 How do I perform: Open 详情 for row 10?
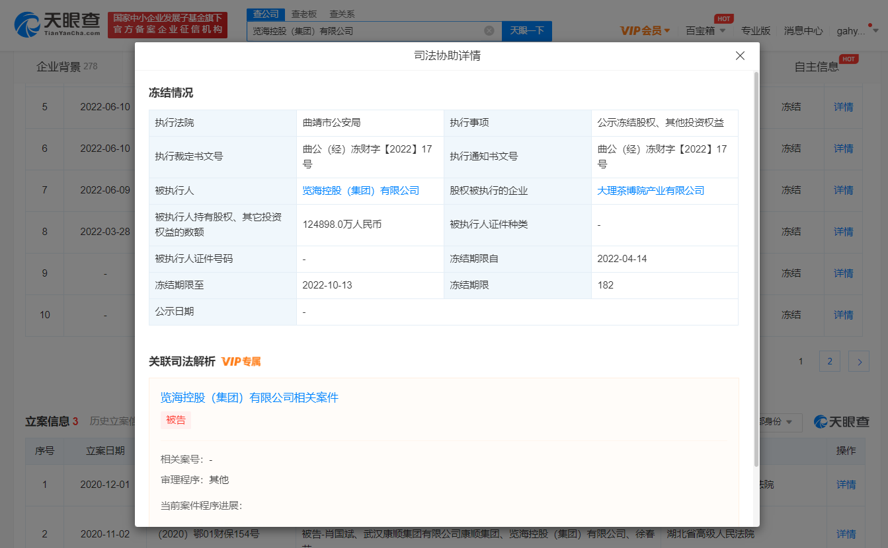click(843, 315)
